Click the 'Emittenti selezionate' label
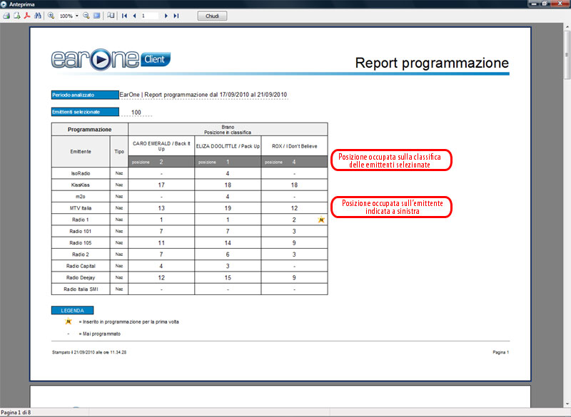The height and width of the screenshot is (417, 571). coord(85,112)
